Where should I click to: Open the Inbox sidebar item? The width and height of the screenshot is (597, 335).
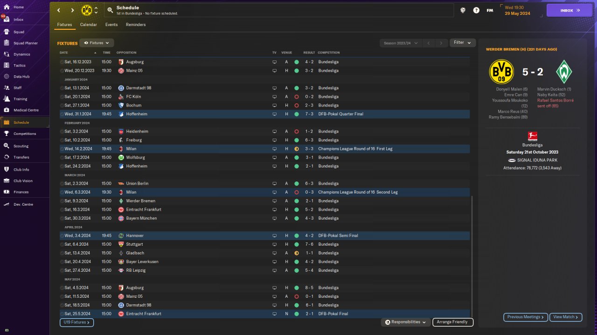click(19, 20)
